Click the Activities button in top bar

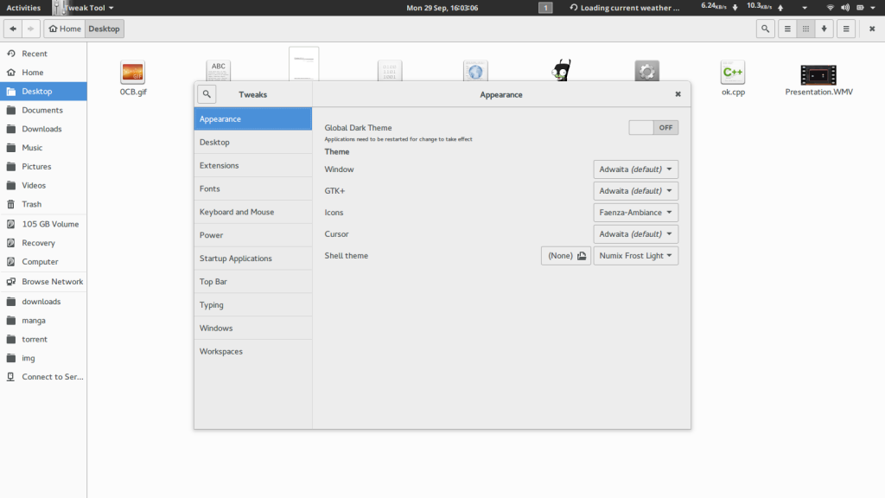[23, 8]
